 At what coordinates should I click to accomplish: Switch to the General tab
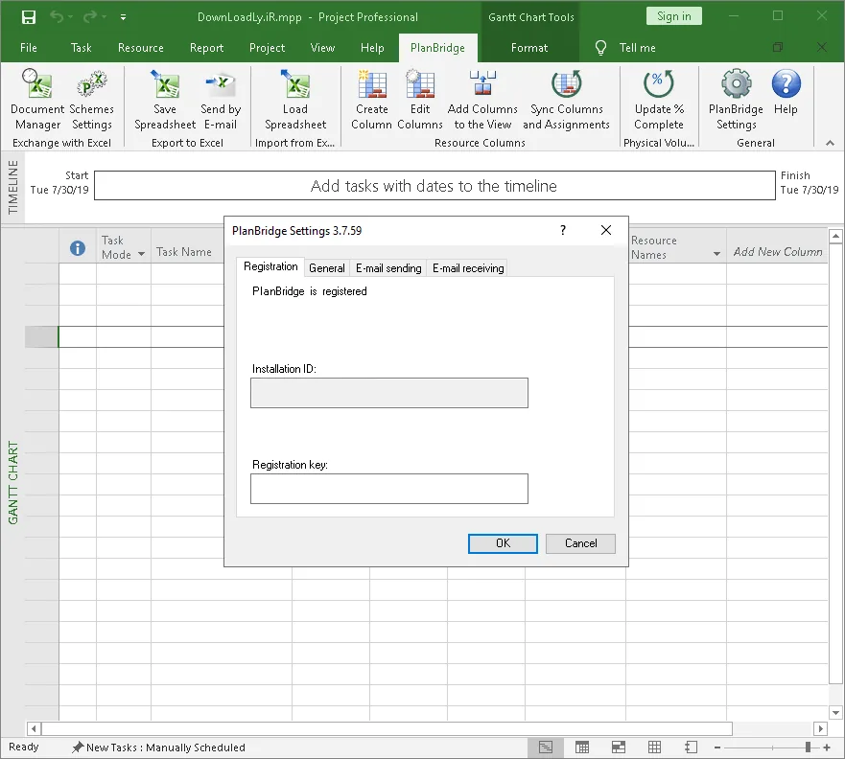coord(326,268)
